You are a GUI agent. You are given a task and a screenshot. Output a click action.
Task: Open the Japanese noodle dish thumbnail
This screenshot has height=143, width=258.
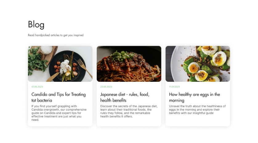point(129,64)
